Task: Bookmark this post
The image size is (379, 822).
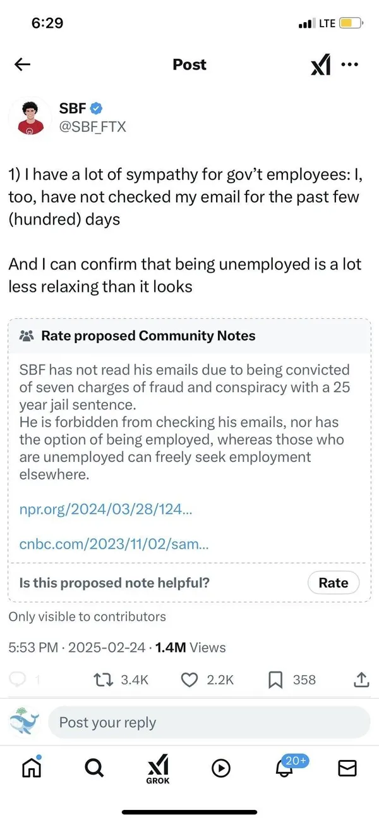Action: click(275, 679)
